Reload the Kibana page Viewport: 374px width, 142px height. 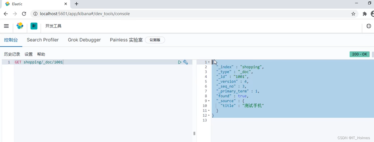coord(24,14)
